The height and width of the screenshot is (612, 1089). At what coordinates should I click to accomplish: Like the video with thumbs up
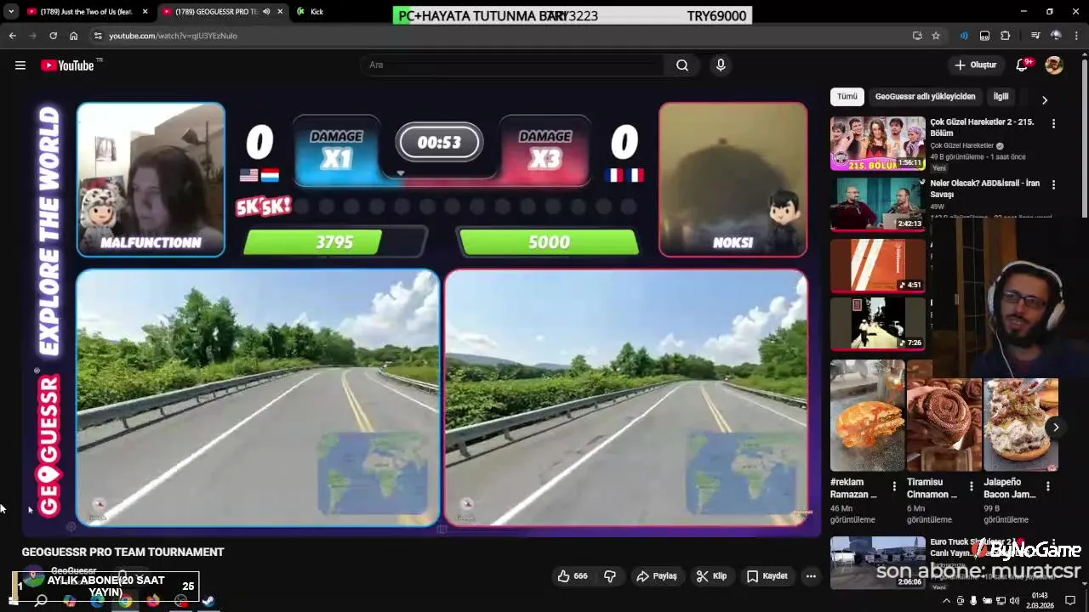pos(573,576)
